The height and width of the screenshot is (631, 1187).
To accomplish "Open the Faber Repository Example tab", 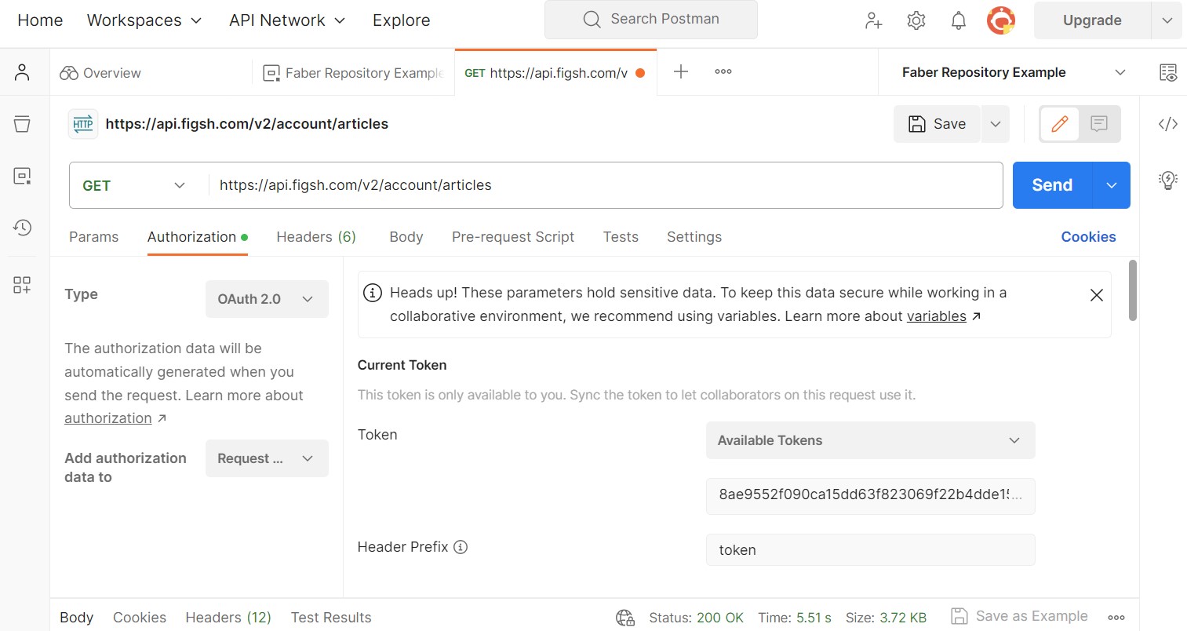I will click(x=354, y=73).
